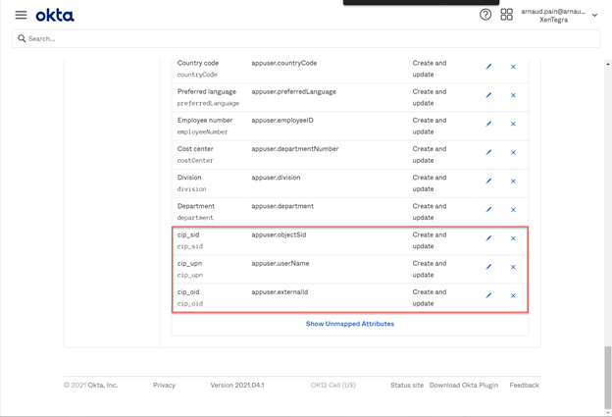This screenshot has width=612, height=417.
Task: Open the help question mark icon
Action: click(x=485, y=15)
